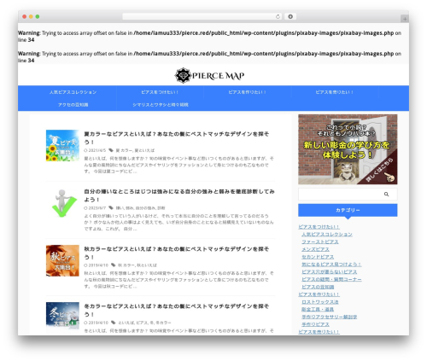This screenshot has width=427, height=361.
Task: Open 人気ピアスコレクション in category list
Action: coord(327,234)
